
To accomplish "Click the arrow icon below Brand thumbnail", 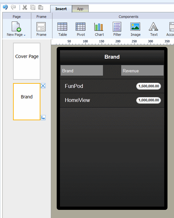I will coord(43,118).
